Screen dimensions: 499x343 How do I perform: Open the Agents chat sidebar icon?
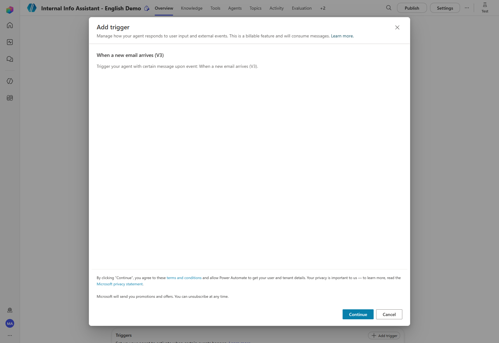(10, 59)
